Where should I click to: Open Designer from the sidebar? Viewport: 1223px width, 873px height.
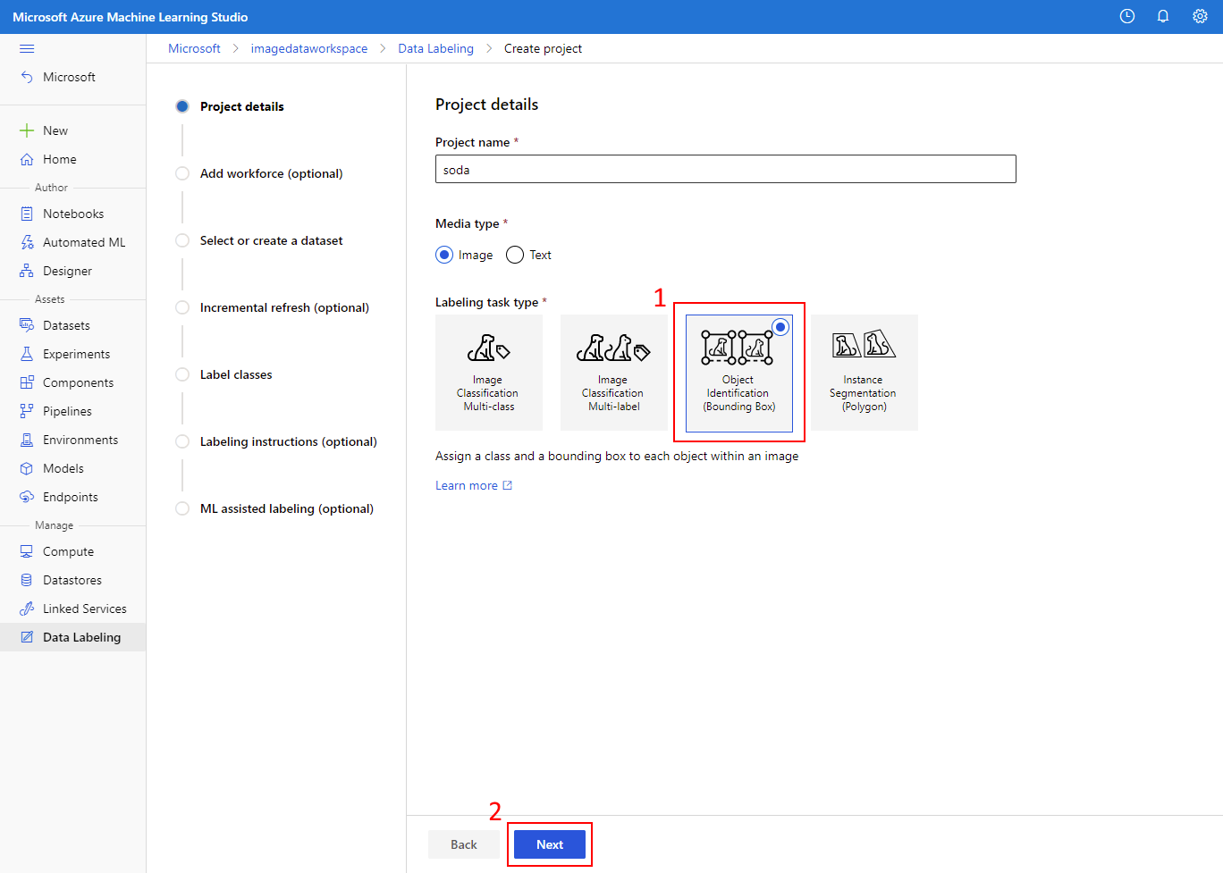point(73,271)
